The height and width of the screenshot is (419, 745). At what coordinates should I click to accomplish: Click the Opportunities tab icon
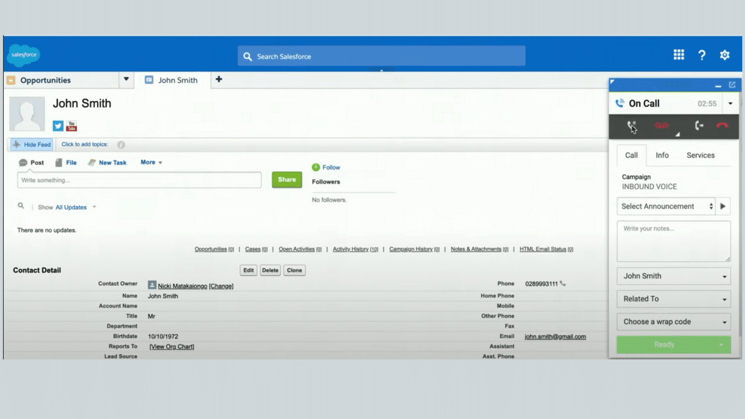[11, 80]
